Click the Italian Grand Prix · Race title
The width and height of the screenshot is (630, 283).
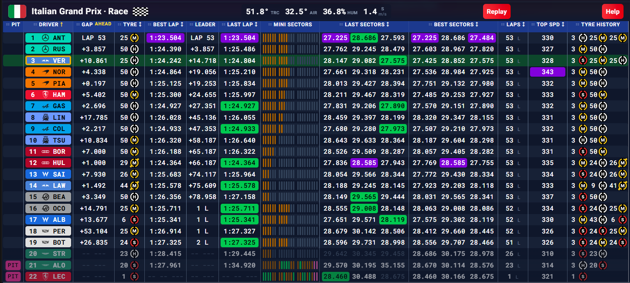(x=80, y=12)
